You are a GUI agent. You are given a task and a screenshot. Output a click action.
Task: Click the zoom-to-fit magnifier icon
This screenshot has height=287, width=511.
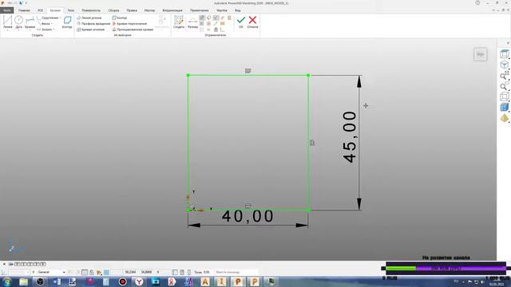pos(504,76)
